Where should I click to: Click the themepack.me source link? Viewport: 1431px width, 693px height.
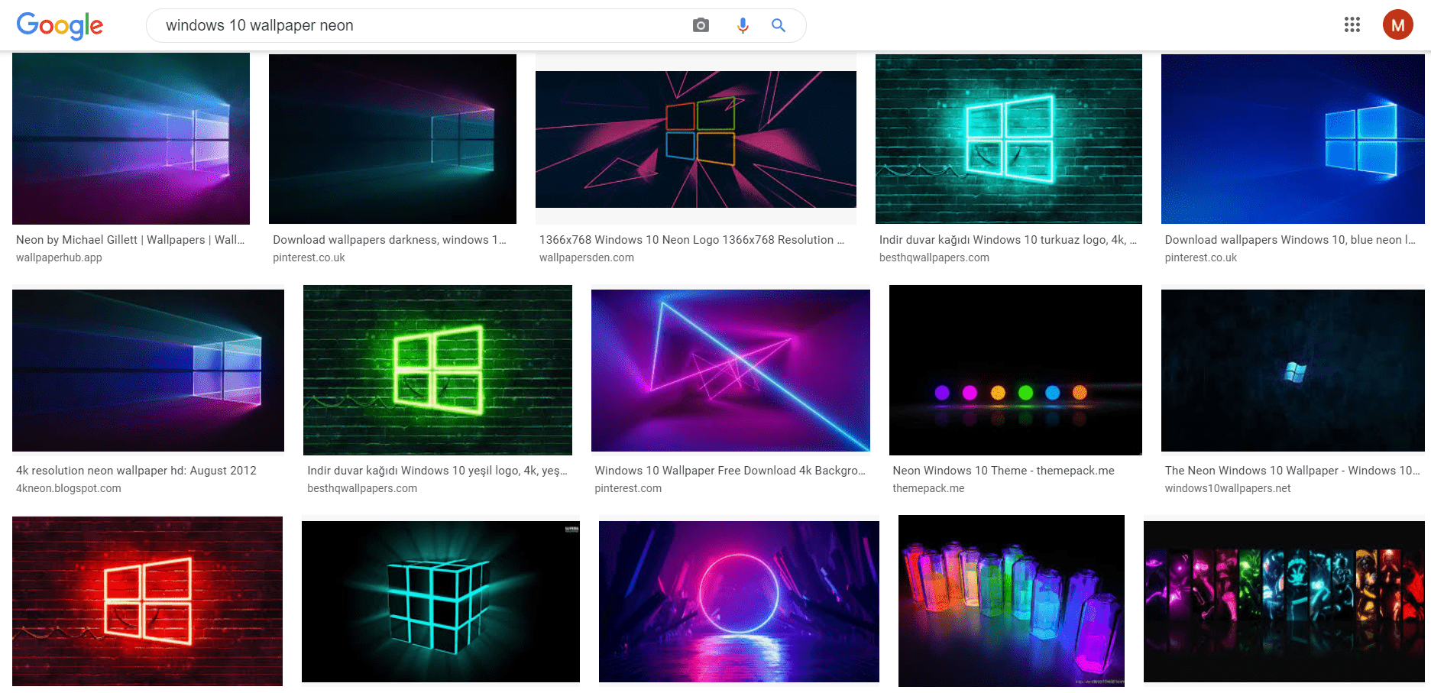pos(928,488)
